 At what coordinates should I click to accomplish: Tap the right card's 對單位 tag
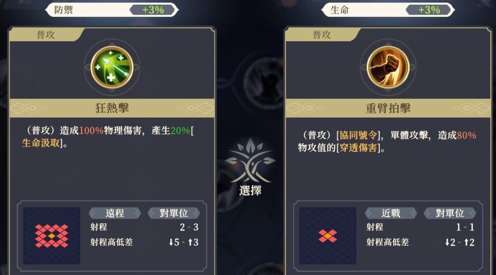[x=450, y=213]
